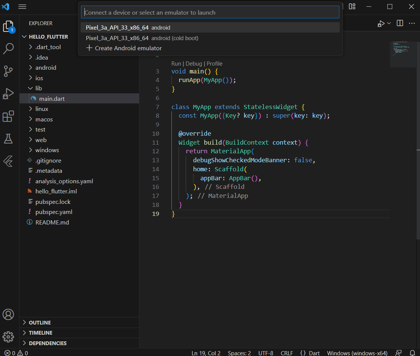Image resolution: width=420 pixels, height=356 pixels.
Task: Open the Testing flask icon
Action: click(8, 139)
